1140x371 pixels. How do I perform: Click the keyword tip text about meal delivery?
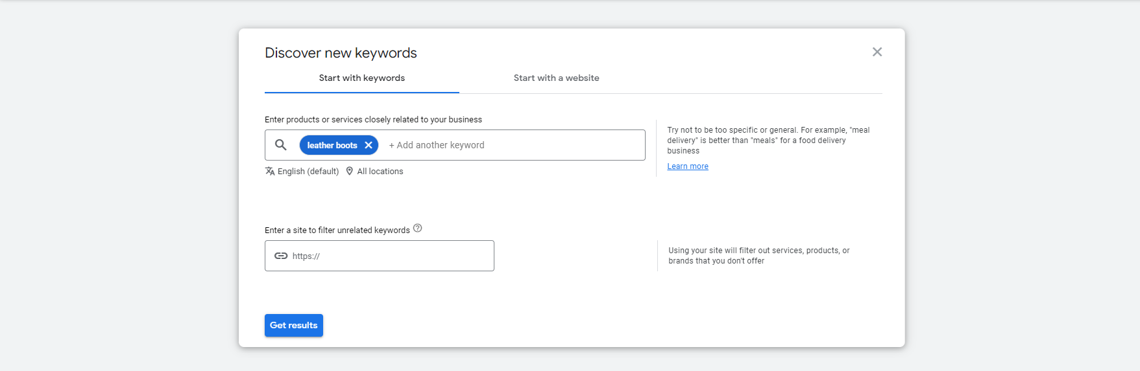click(768, 141)
